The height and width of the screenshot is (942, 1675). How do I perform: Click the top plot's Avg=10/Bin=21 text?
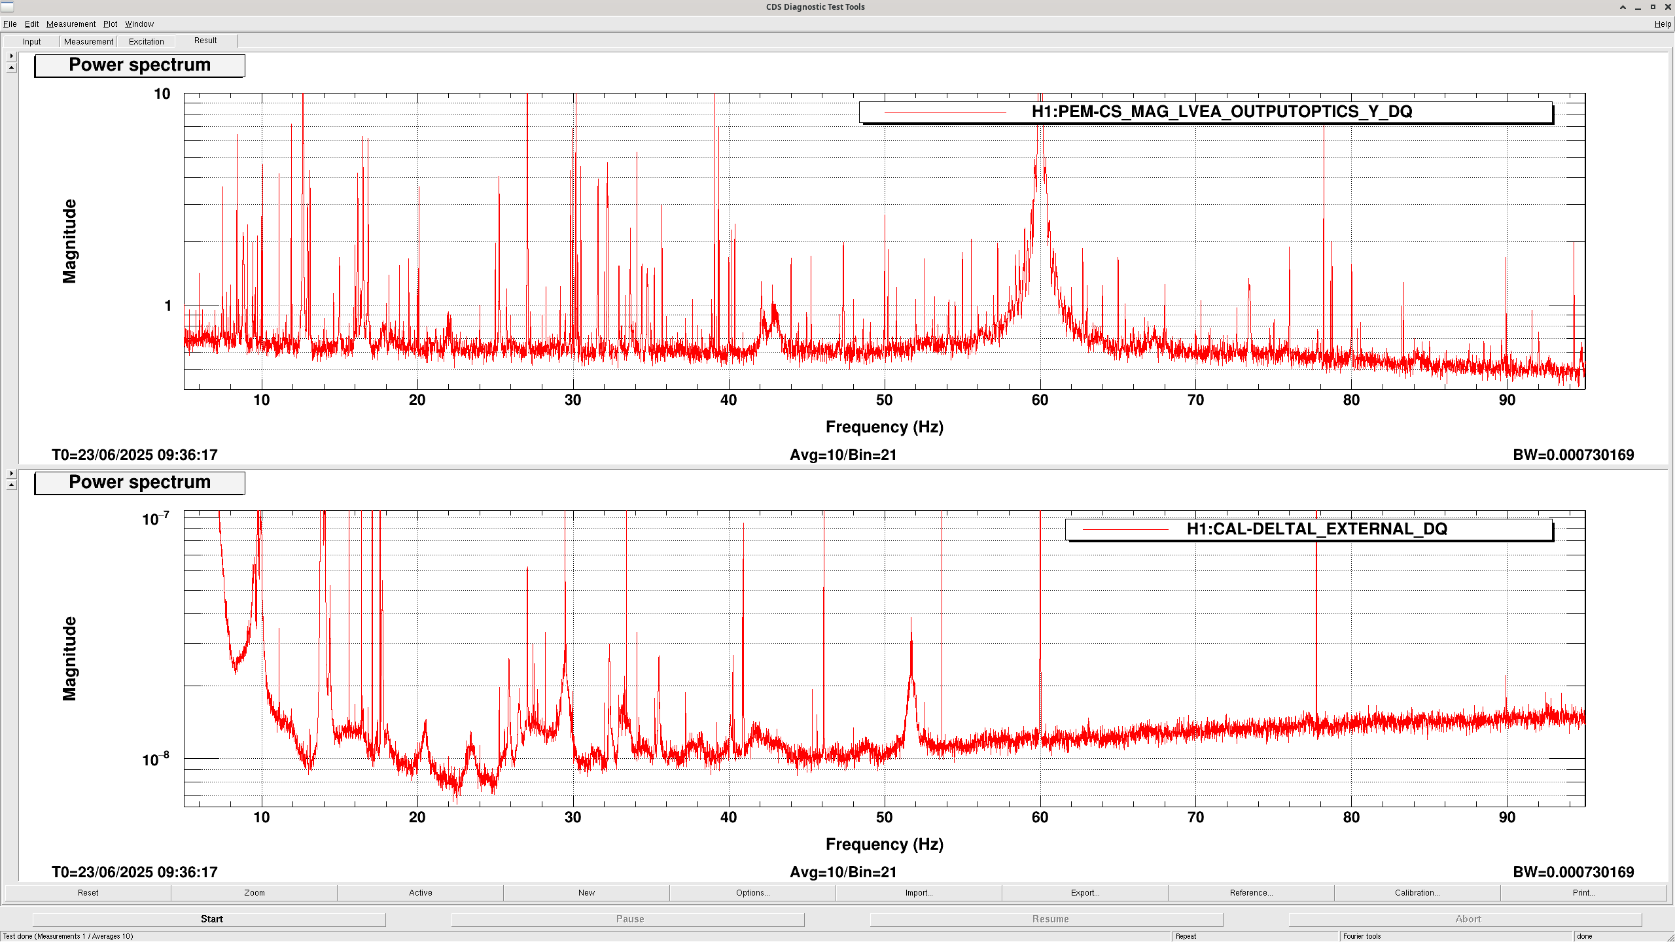pyautogui.click(x=843, y=455)
